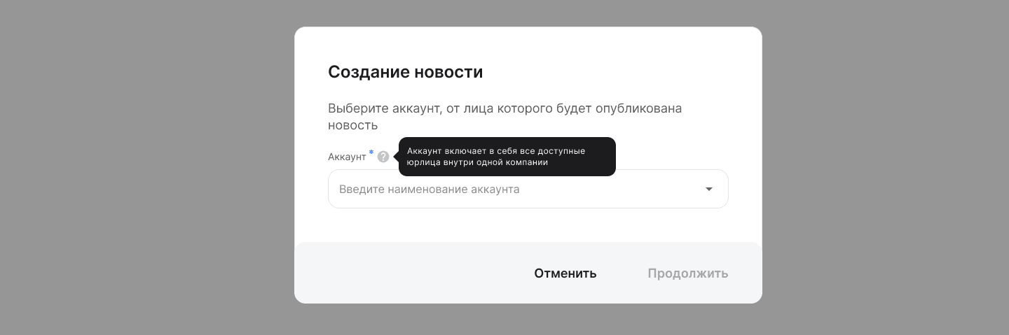
Task: Click the word "новость" in the description
Action: pos(352,125)
